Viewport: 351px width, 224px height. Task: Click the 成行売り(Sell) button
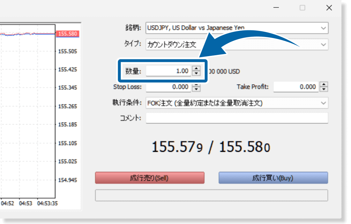(150, 178)
